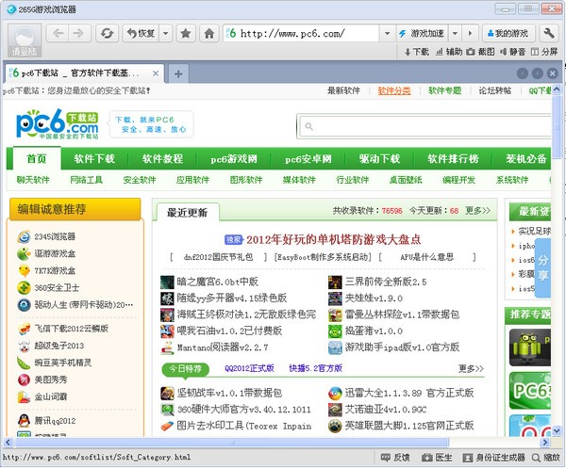Expand the address bar history dropdown

point(387,34)
